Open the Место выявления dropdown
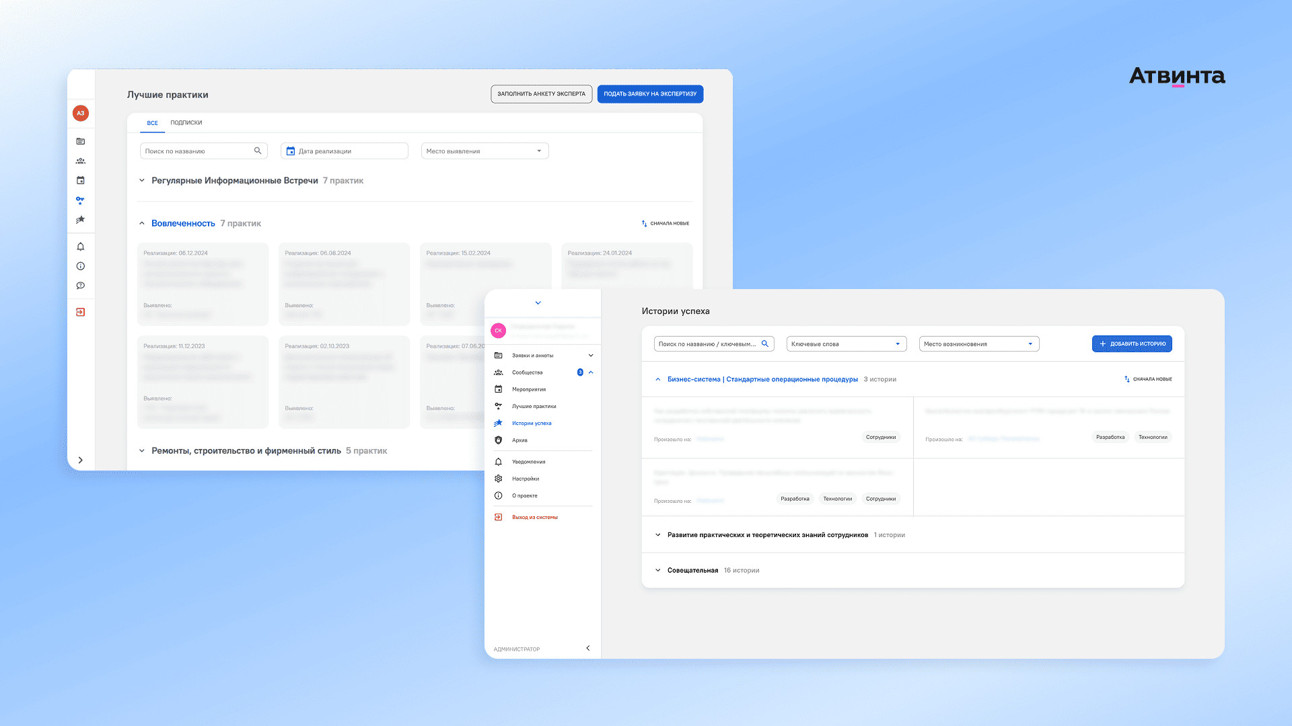This screenshot has height=726, width=1292. (485, 151)
